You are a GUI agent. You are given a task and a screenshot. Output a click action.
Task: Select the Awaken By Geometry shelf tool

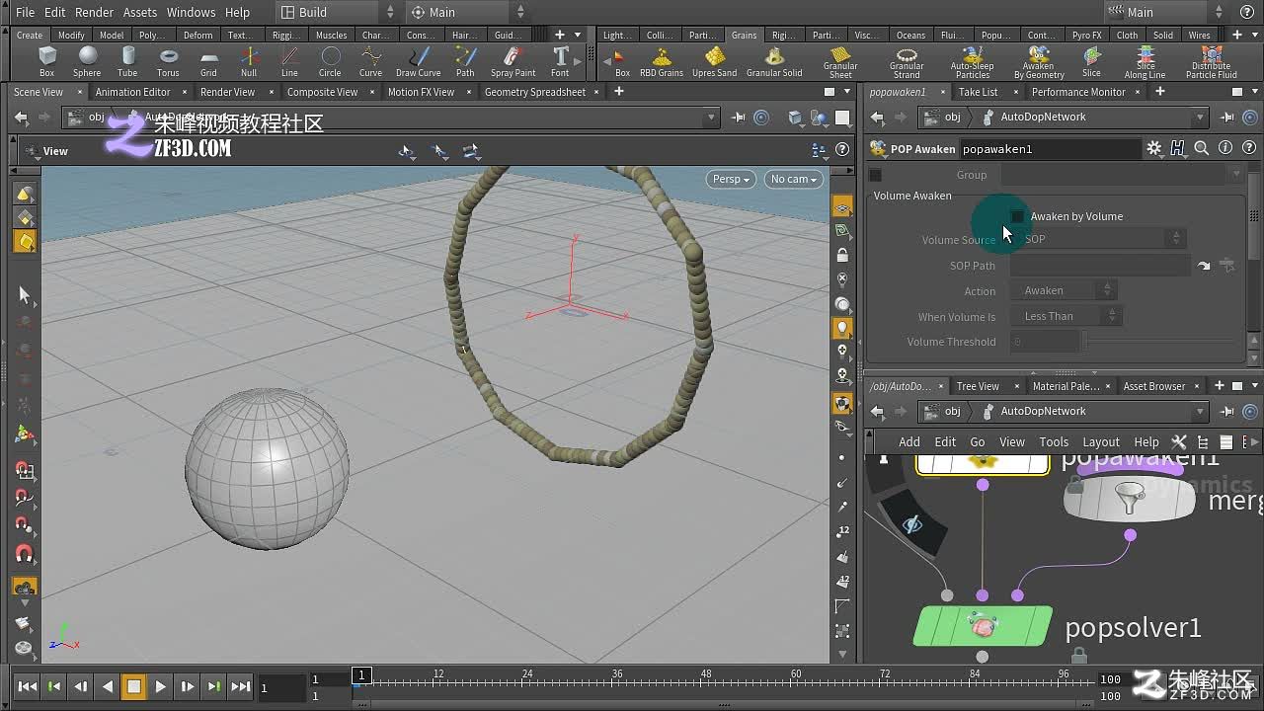pyautogui.click(x=1039, y=63)
